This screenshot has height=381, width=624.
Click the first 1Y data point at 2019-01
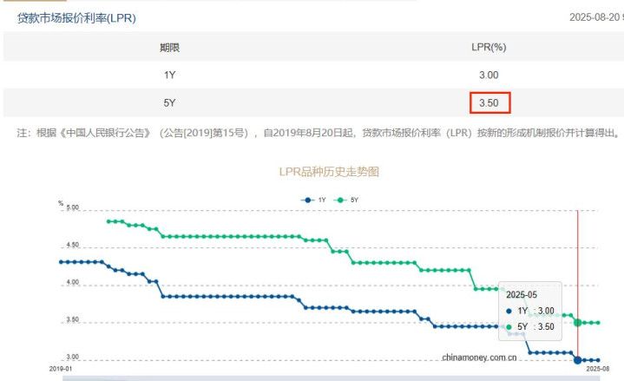[x=61, y=262]
